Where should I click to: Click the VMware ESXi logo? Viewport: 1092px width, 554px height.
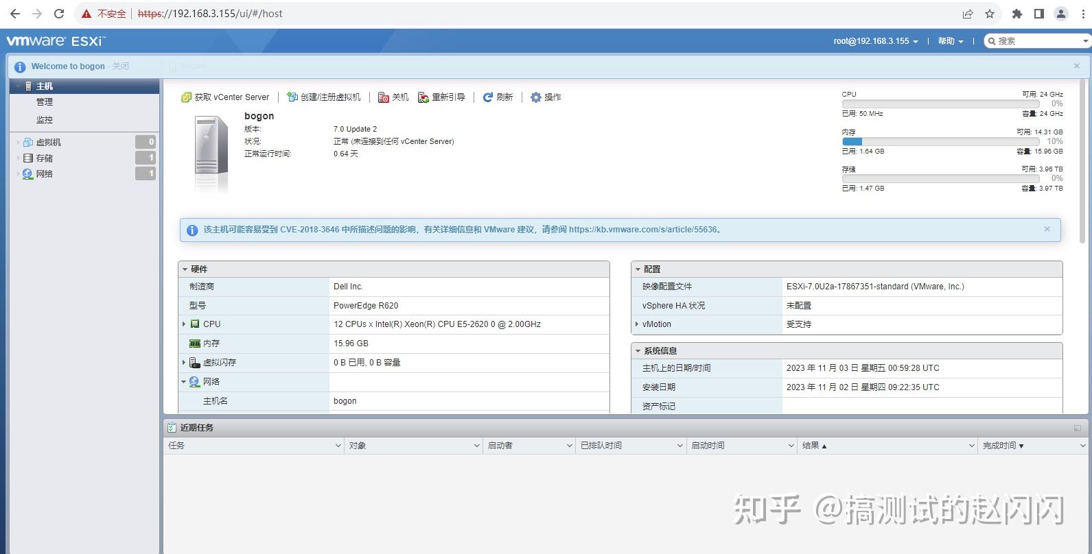coord(56,41)
